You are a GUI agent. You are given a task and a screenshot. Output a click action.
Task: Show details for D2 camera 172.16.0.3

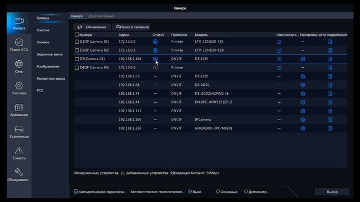point(330,50)
